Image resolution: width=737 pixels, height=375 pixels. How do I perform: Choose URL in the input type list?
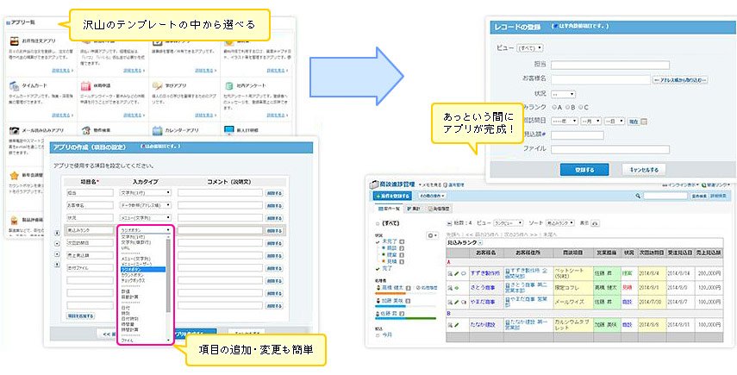tap(125, 247)
